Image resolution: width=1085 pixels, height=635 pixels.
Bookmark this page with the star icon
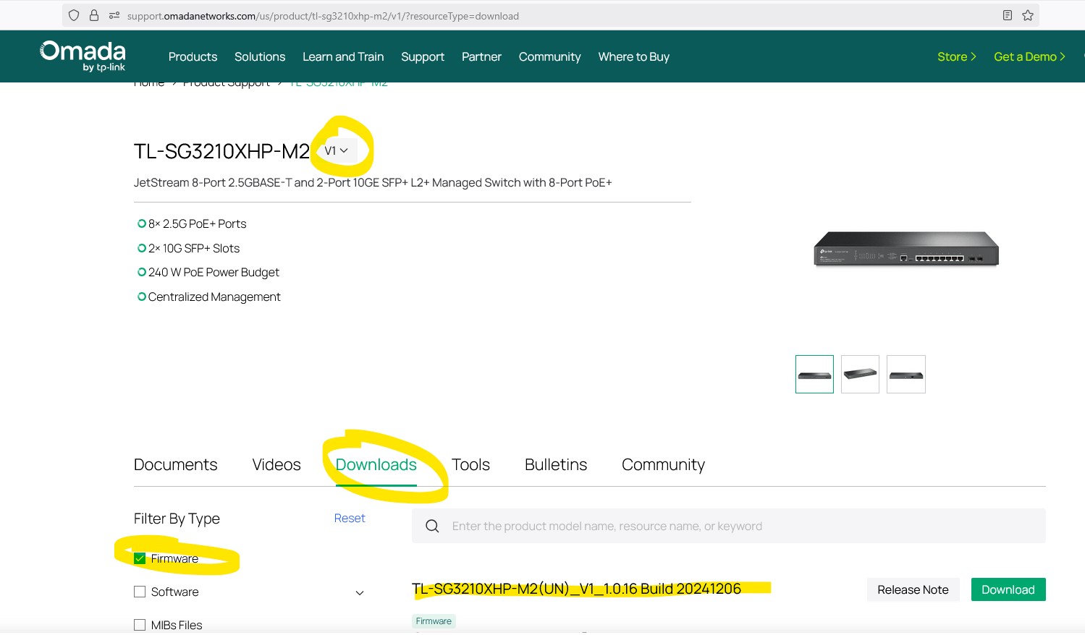coord(1028,15)
